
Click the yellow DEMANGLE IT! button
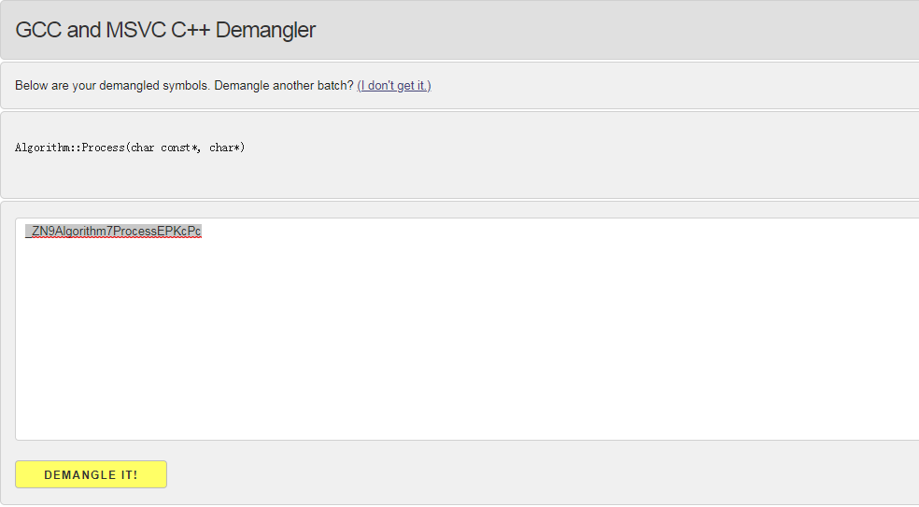[x=91, y=474]
